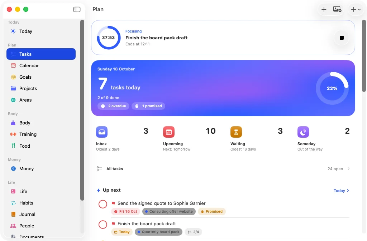367x241 pixels.
Task: Click the main content scrollbar
Action: click(x=364, y=56)
